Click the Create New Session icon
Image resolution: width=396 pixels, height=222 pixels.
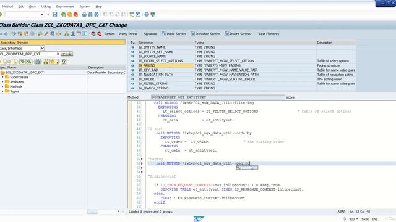(x=132, y=14)
